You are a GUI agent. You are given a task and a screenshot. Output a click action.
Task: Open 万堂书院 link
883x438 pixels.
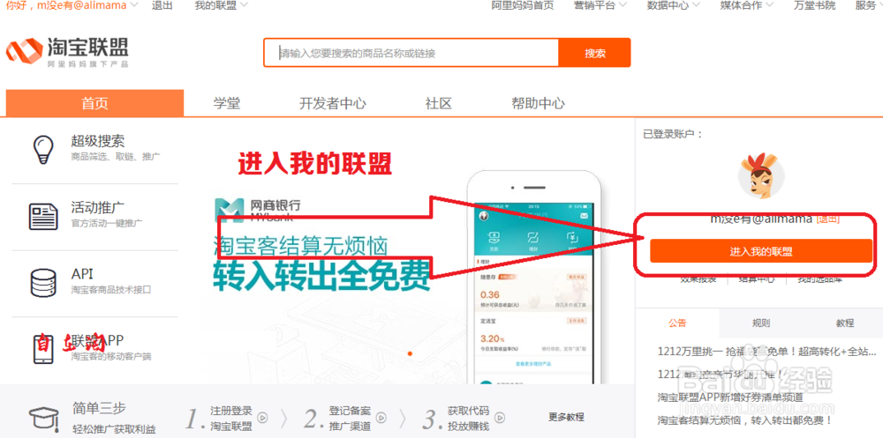815,5
